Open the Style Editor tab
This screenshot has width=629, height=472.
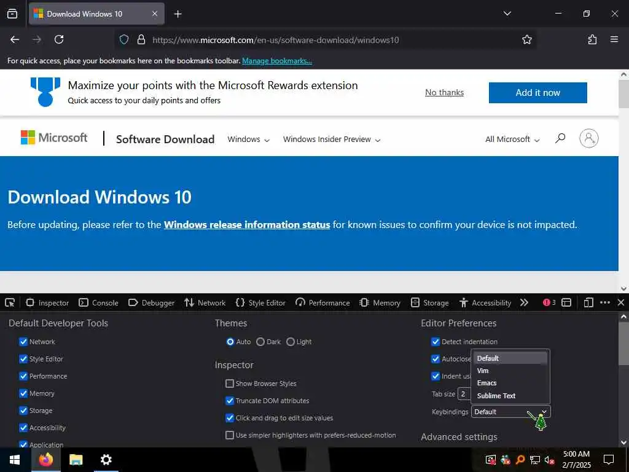pyautogui.click(x=260, y=302)
